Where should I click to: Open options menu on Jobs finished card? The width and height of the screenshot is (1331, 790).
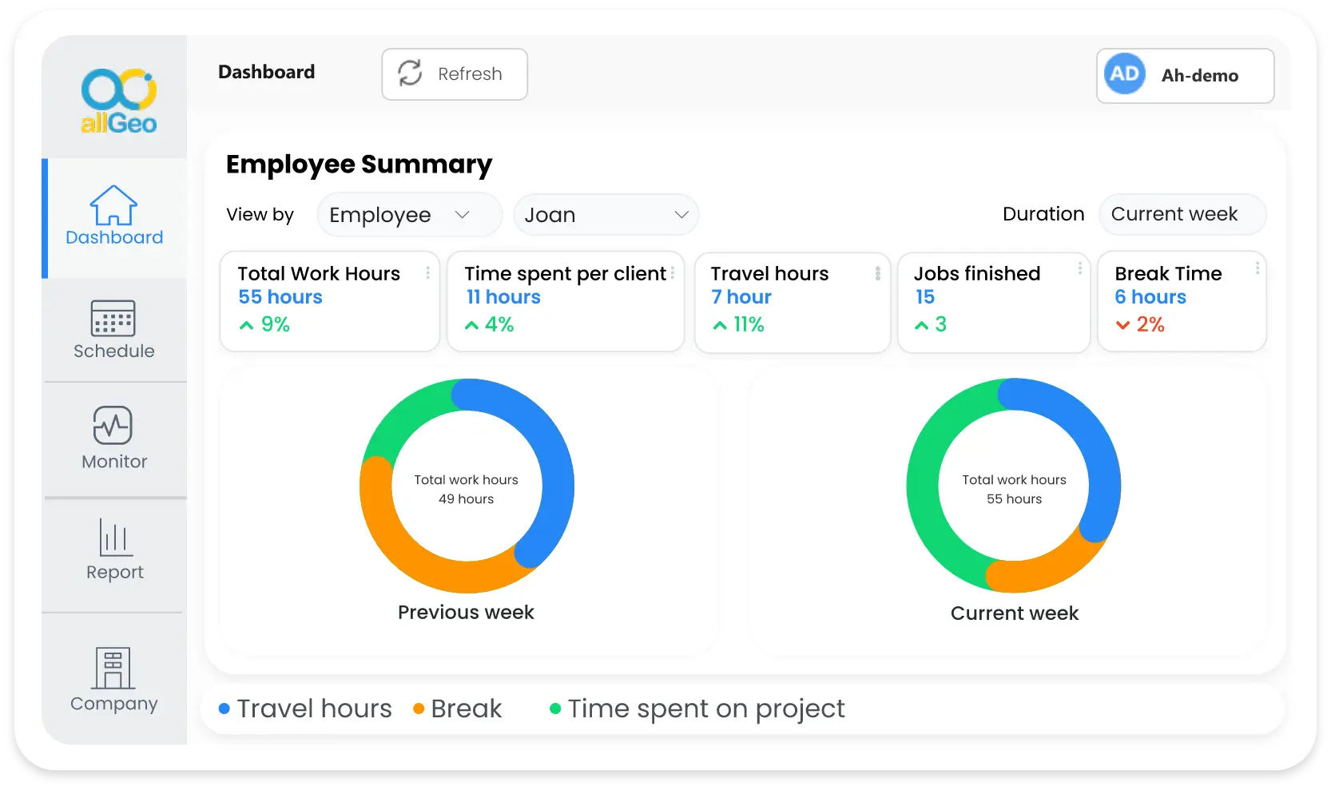(1080, 269)
